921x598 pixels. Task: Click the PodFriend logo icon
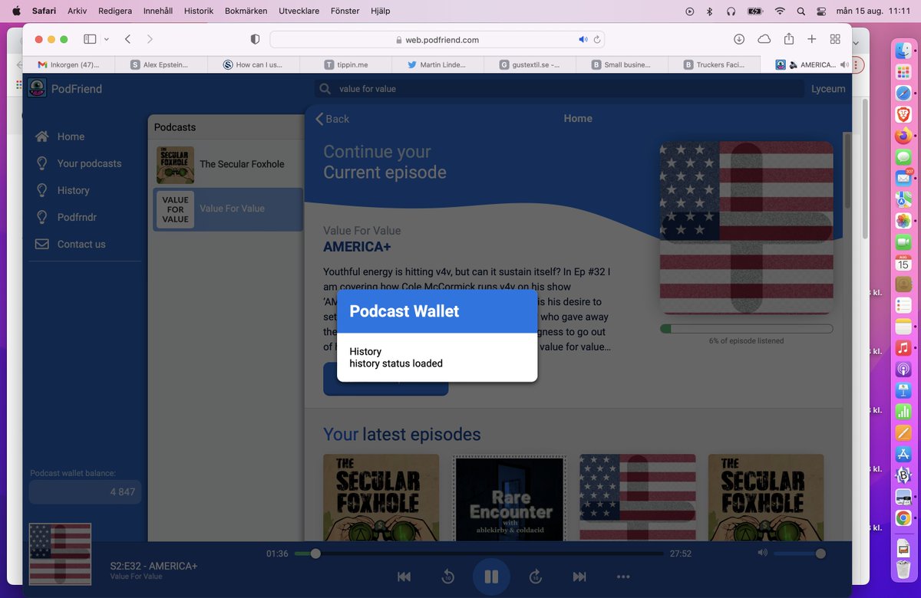[37, 88]
